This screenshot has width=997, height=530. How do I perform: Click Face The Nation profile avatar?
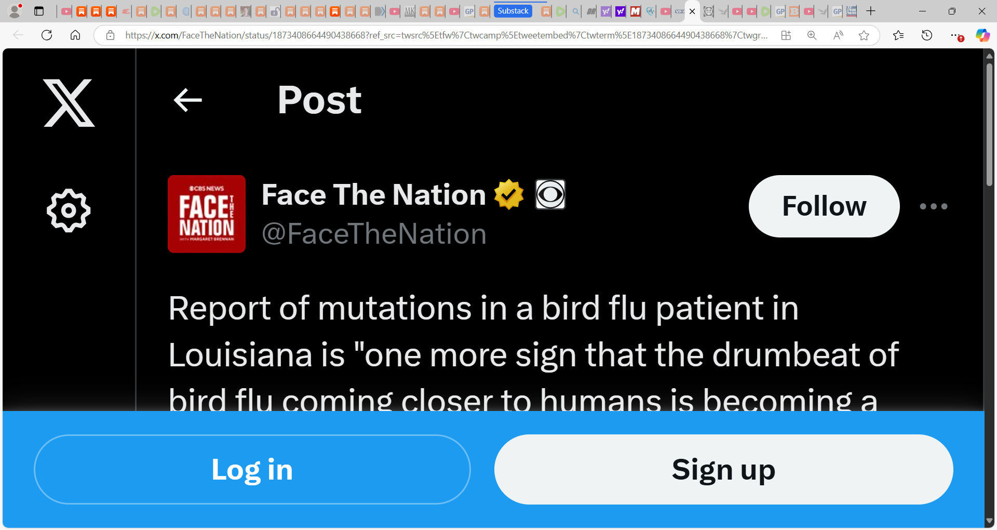click(x=207, y=214)
